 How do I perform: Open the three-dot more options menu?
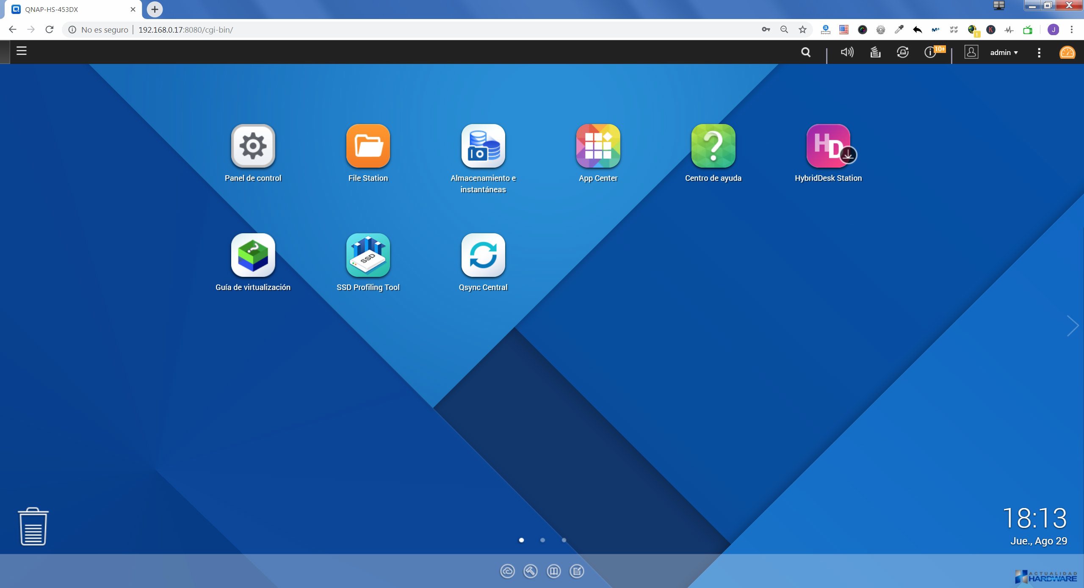1039,52
